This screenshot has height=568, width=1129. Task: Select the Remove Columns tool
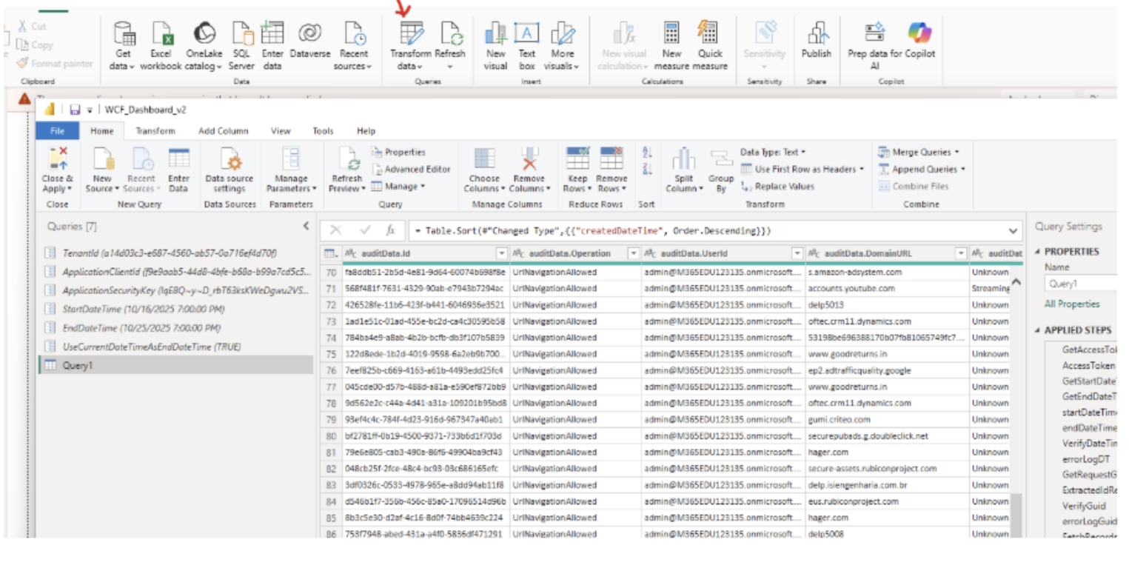(x=529, y=170)
